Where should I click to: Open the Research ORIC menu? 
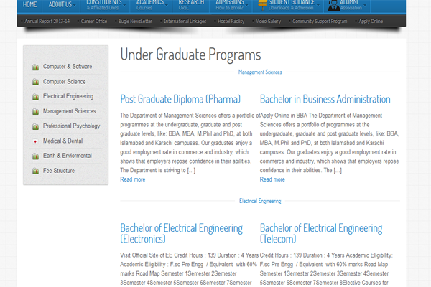point(191,5)
